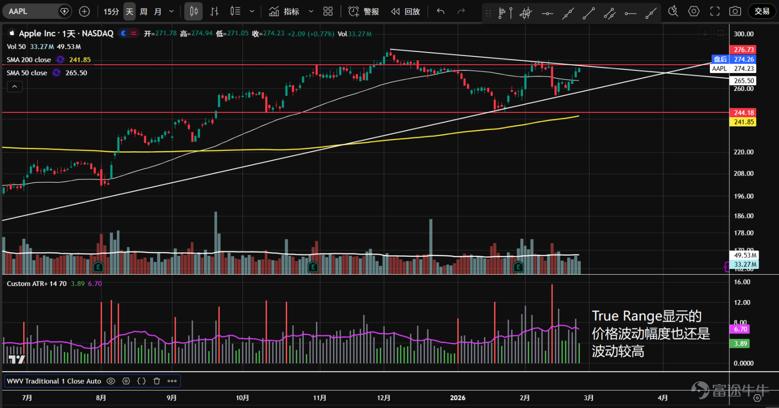779x408 pixels.
Task: Undo the last chart action
Action: pyautogui.click(x=441, y=11)
